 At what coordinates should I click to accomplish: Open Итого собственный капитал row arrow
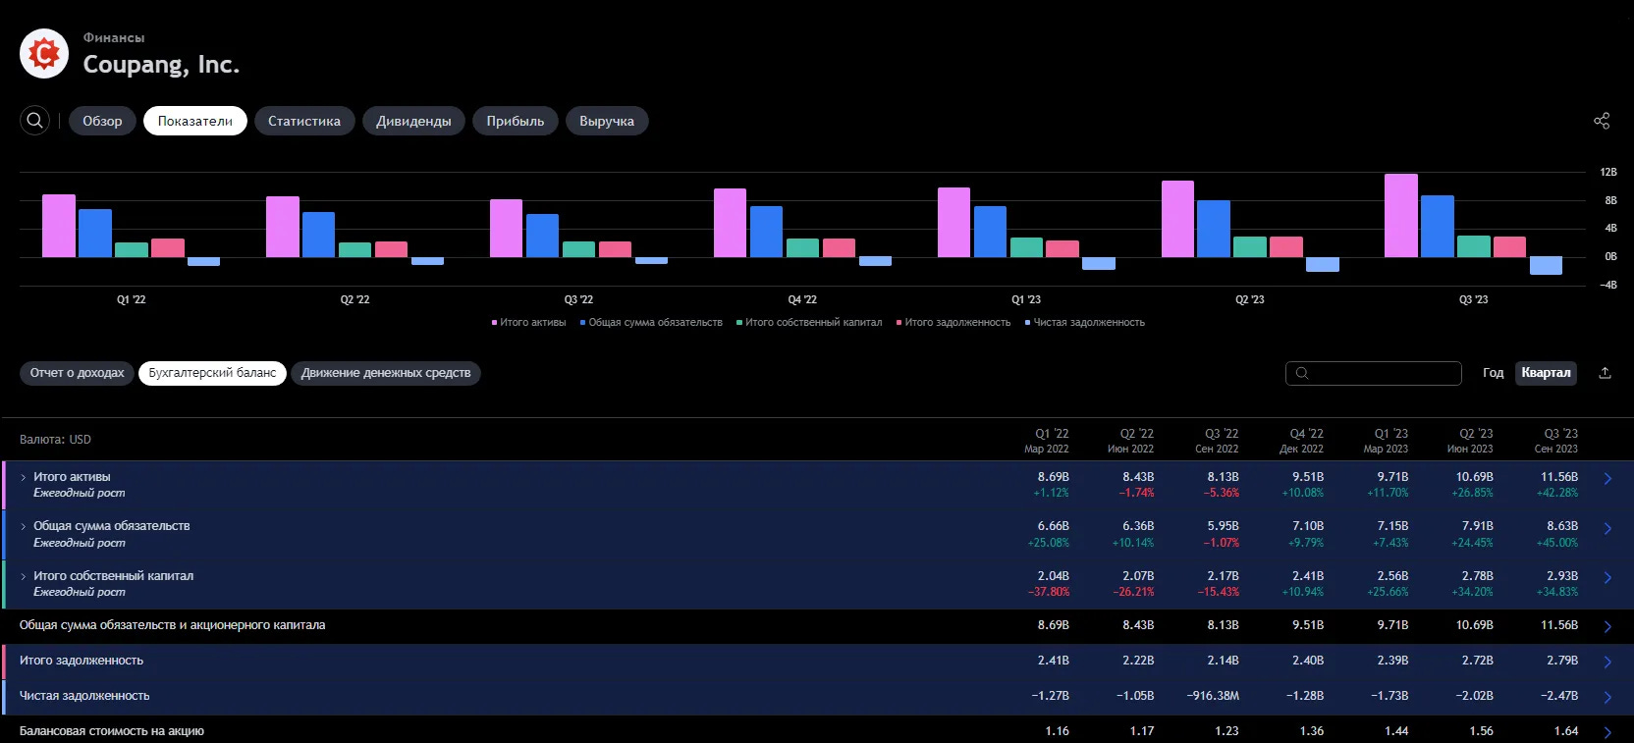pyautogui.click(x=1607, y=578)
